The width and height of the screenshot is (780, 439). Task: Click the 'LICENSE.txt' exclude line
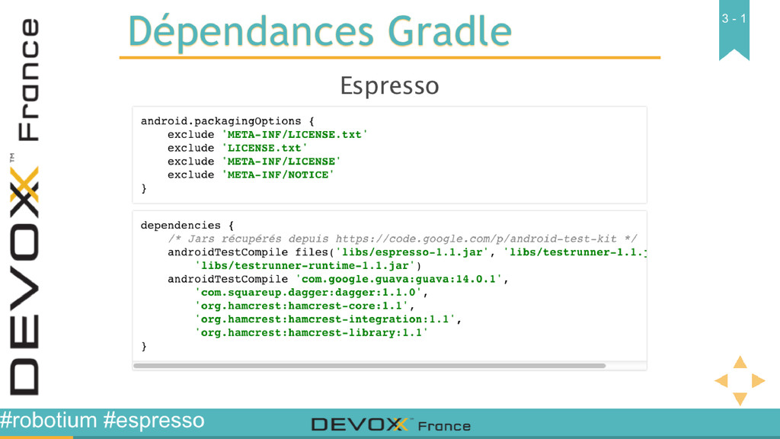(x=238, y=148)
